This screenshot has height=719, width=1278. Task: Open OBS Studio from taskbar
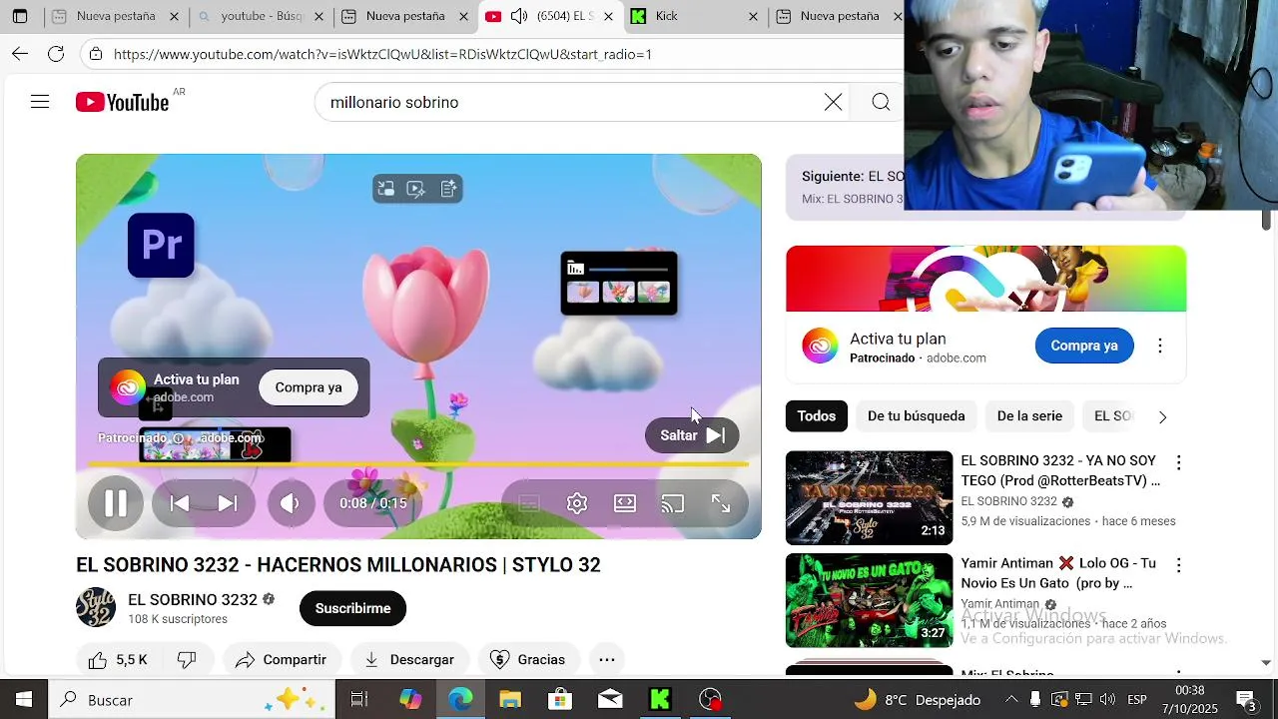click(710, 700)
